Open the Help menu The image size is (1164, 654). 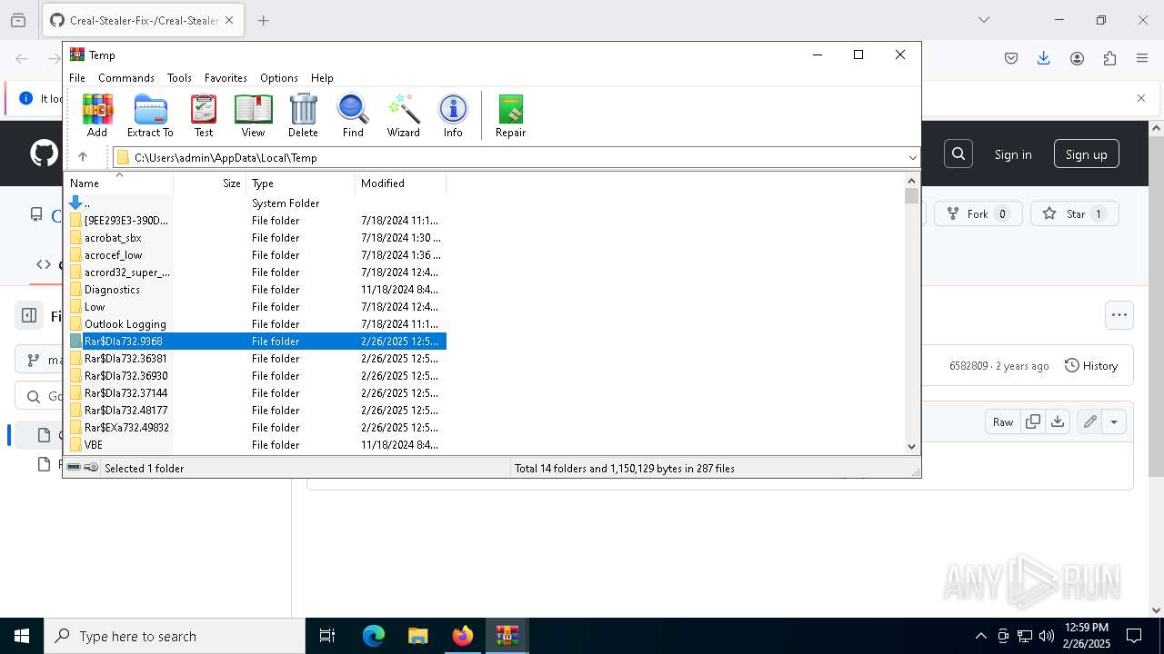point(322,78)
